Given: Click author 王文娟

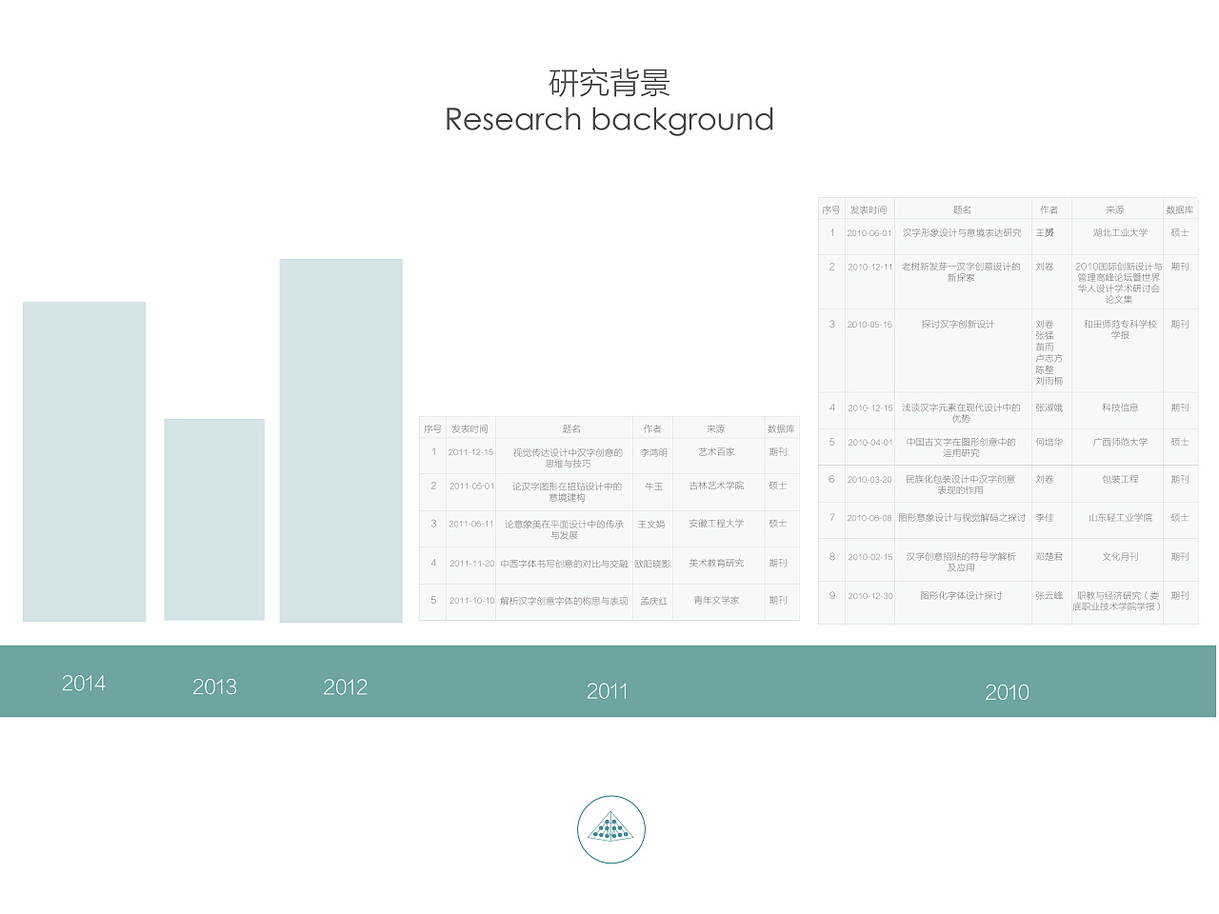Looking at the screenshot, I should (x=651, y=525).
